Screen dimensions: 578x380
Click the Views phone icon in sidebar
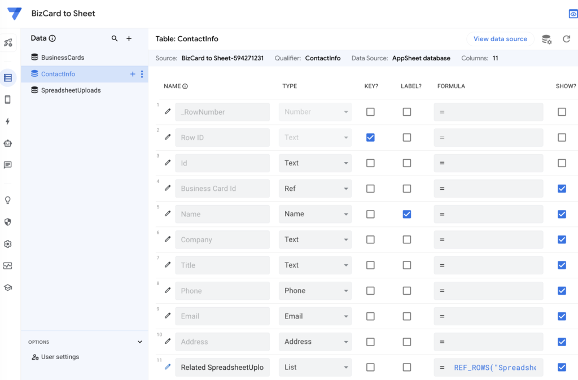8,100
